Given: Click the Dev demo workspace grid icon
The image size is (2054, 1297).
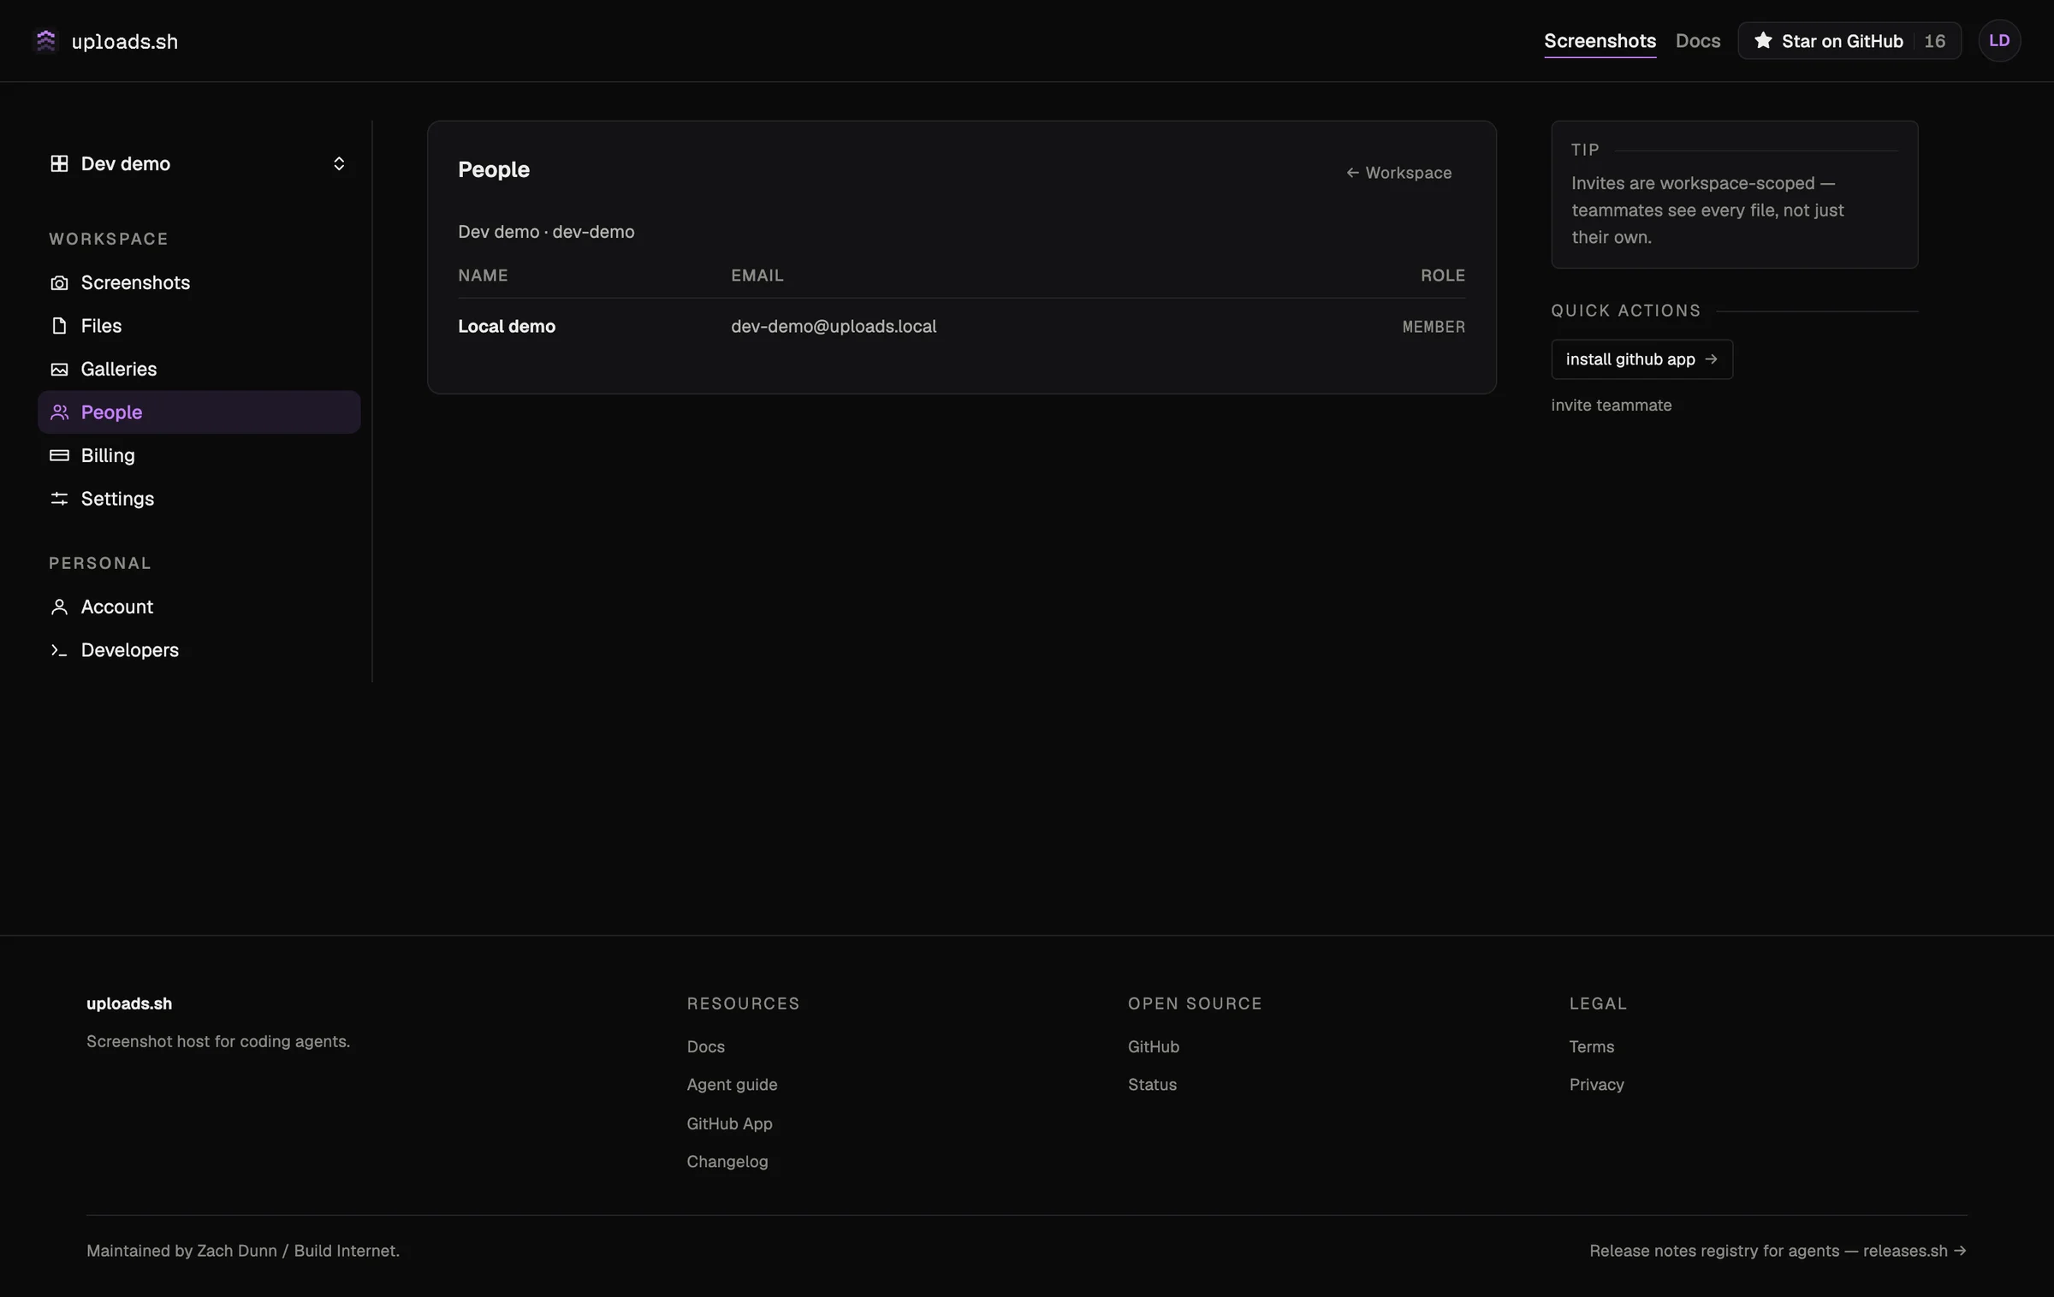Looking at the screenshot, I should pyautogui.click(x=59, y=163).
